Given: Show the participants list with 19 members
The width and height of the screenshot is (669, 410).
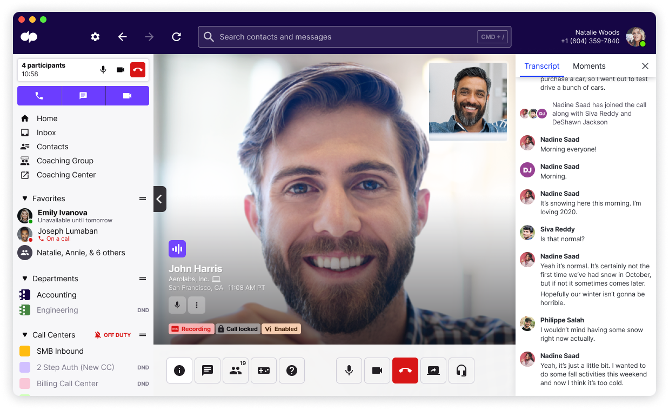Looking at the screenshot, I should pyautogui.click(x=236, y=371).
